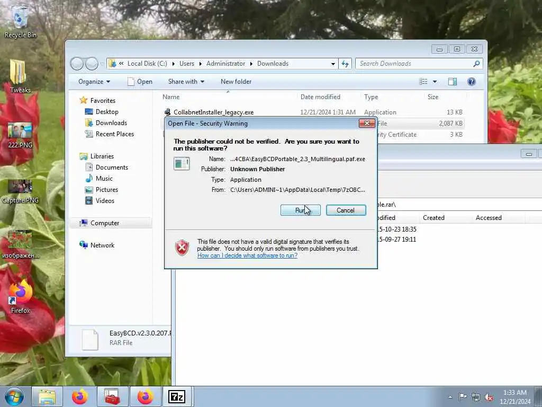Select CollabnetInstaller_legacy.exe file row
This screenshot has width=542, height=407.
313,112
